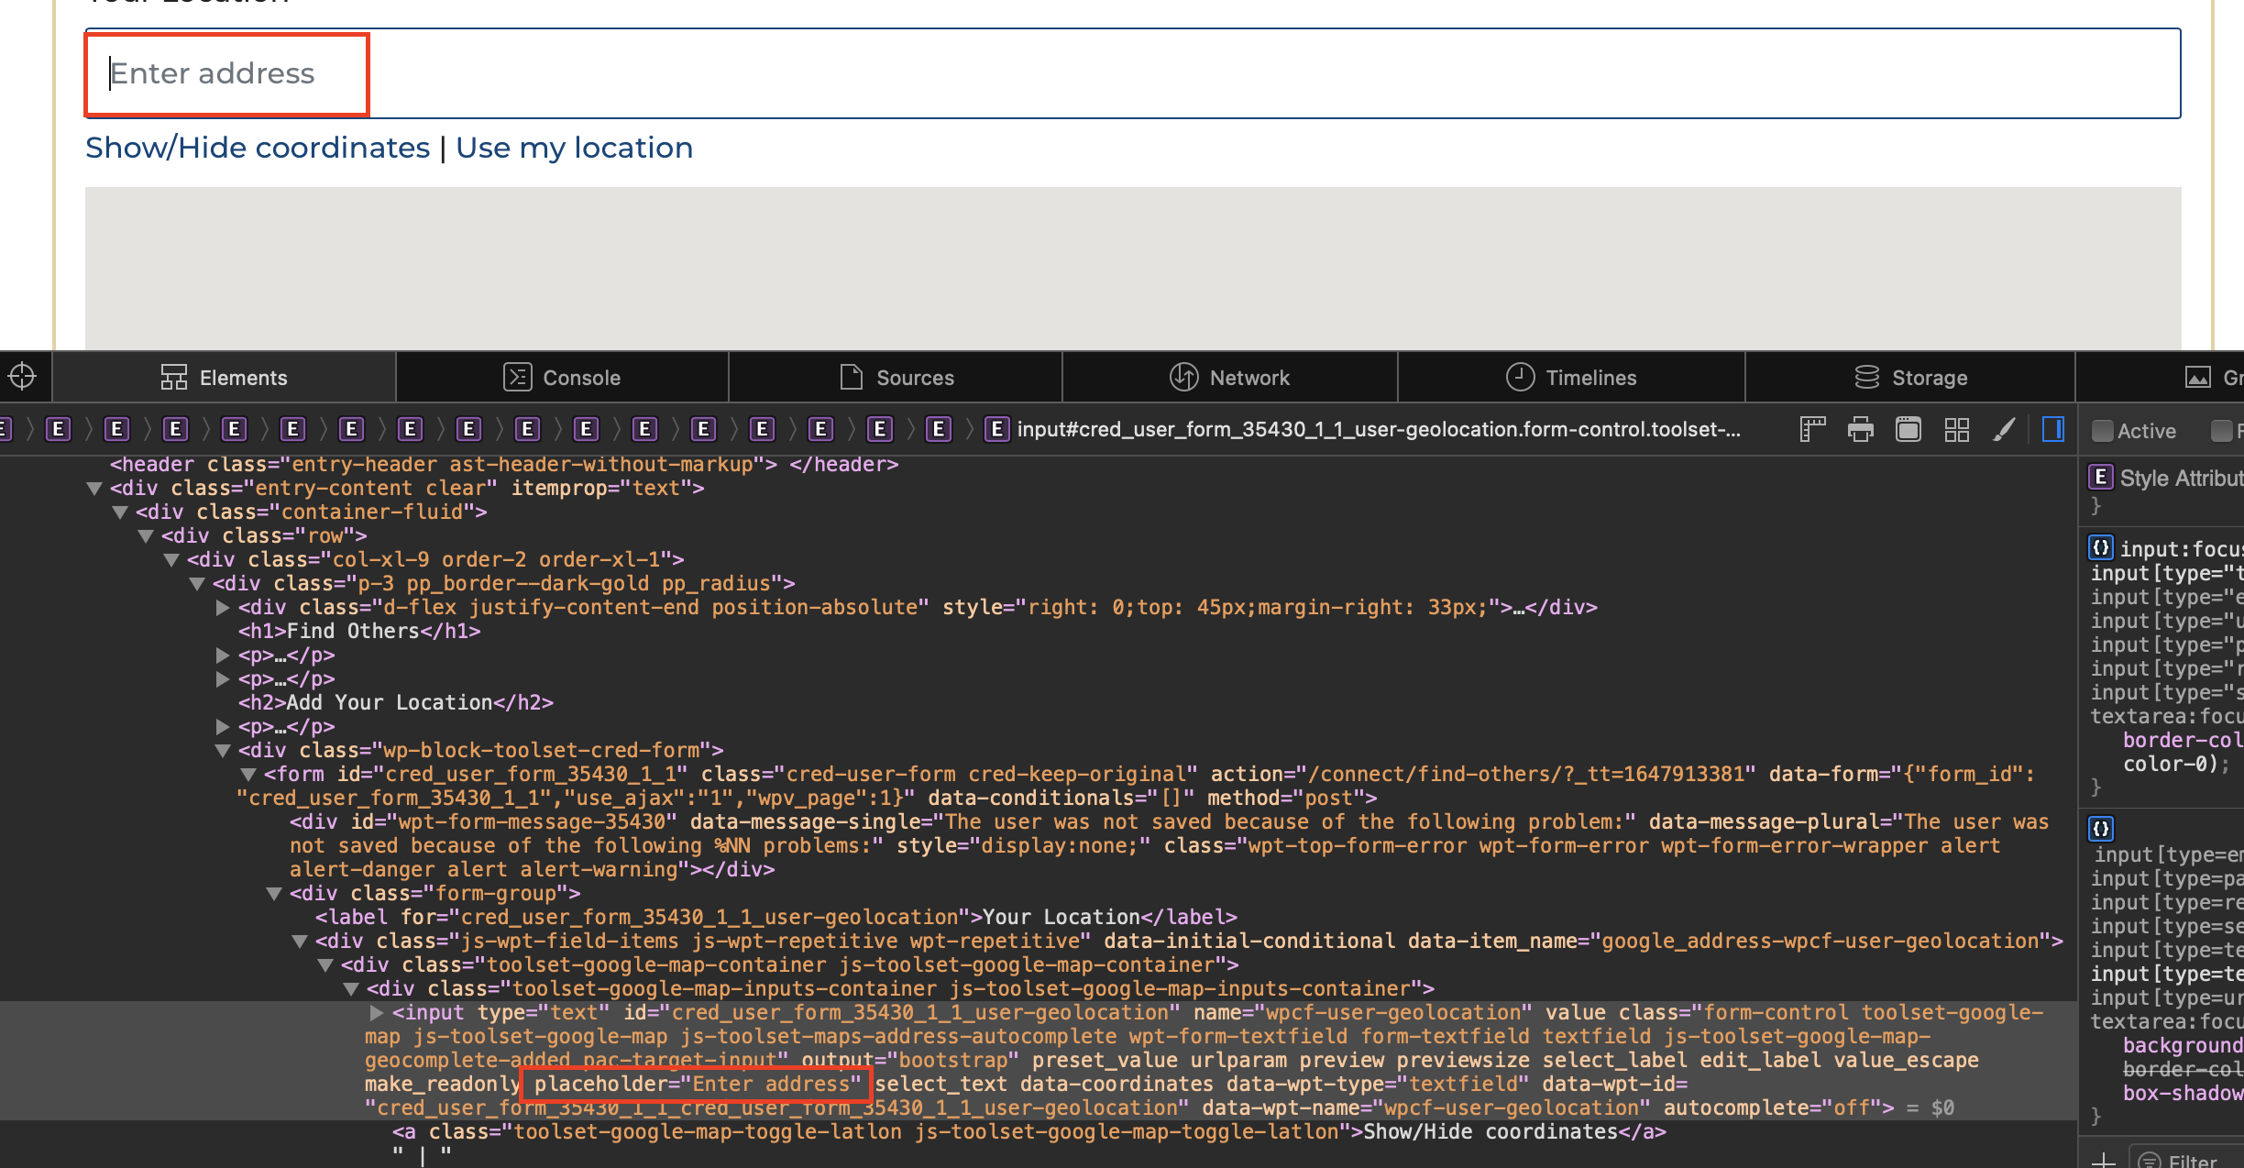Click the placeholder="Enter address" attribute
The height and width of the screenshot is (1168, 2244).
(x=698, y=1085)
